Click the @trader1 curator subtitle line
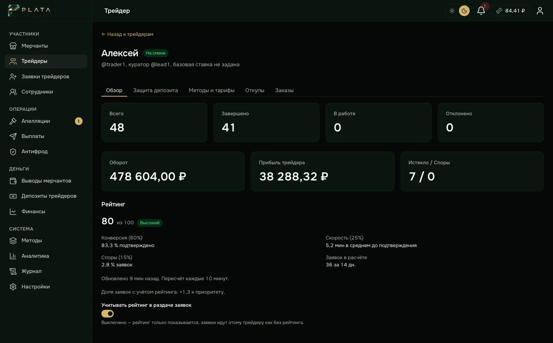This screenshot has width=553, height=343. [x=170, y=65]
